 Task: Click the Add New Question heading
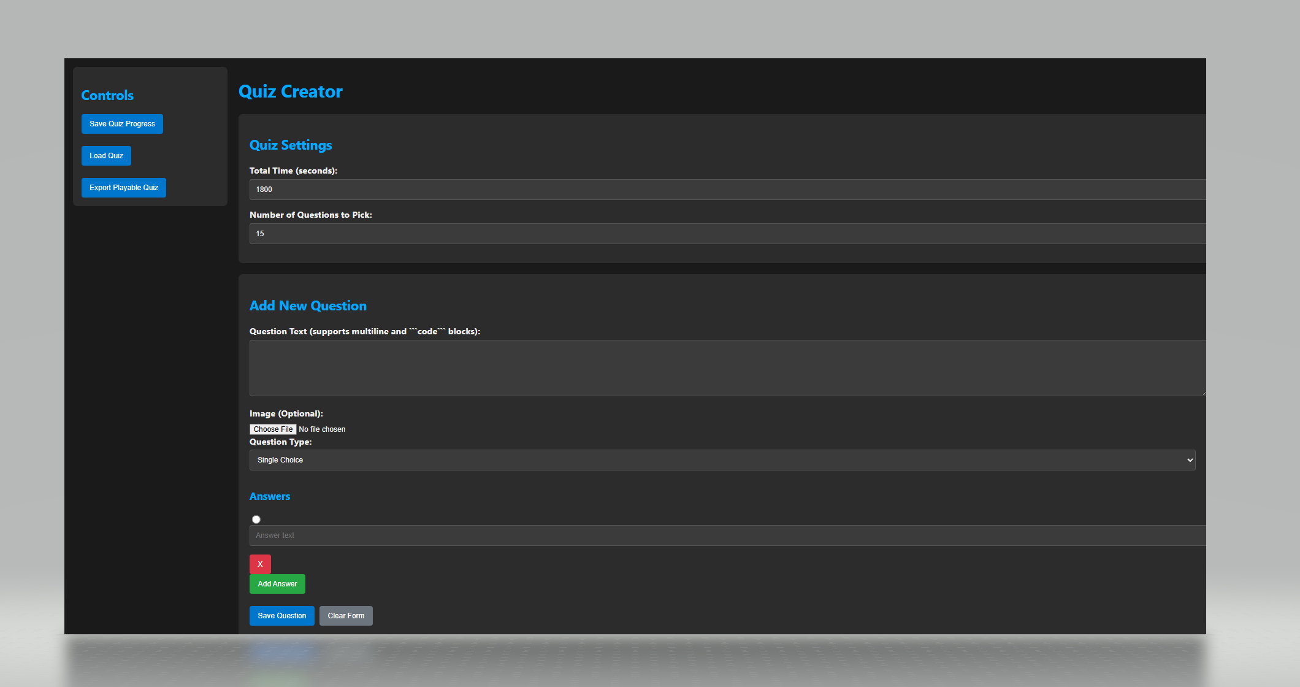click(x=308, y=306)
